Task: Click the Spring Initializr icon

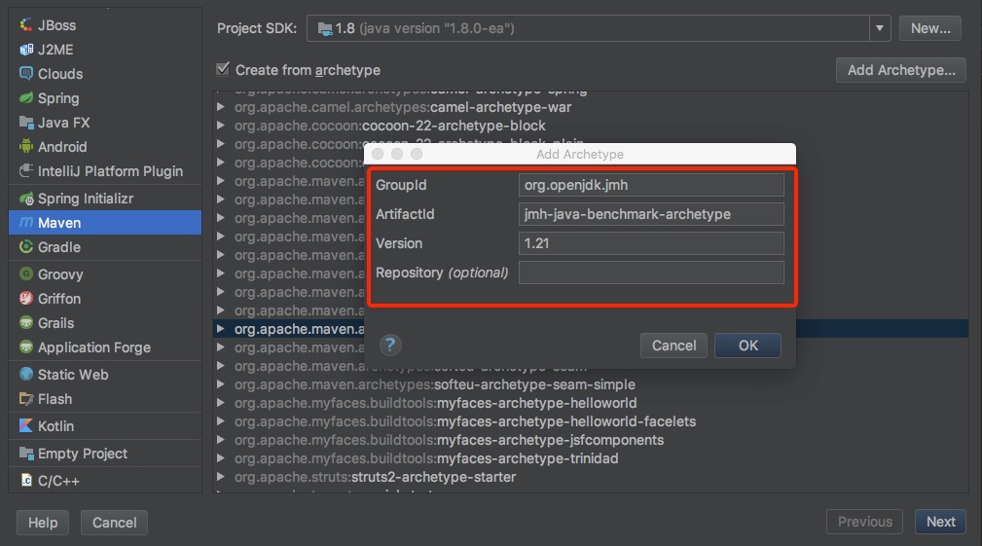Action: click(25, 199)
